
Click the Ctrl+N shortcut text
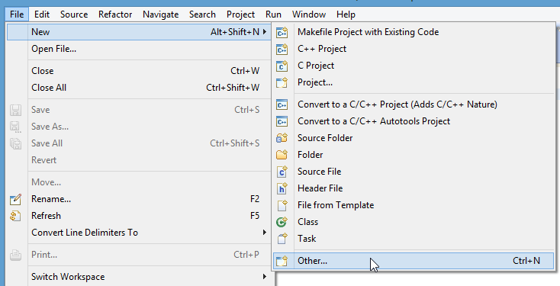pyautogui.click(x=526, y=261)
